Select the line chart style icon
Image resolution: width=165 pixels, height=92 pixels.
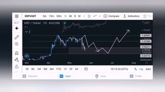pyautogui.click(x=95, y=16)
